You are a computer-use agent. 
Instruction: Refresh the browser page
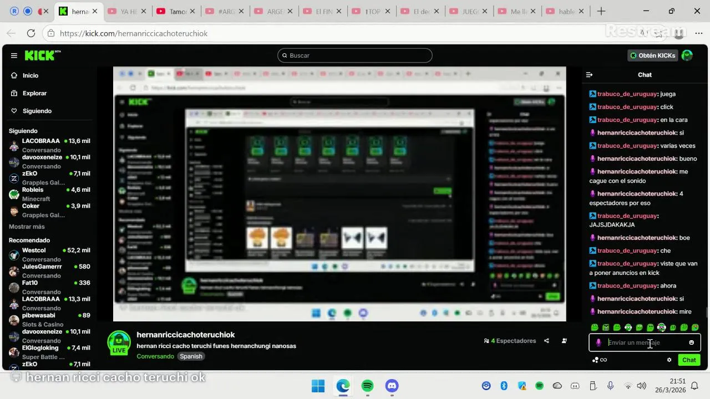click(x=31, y=33)
